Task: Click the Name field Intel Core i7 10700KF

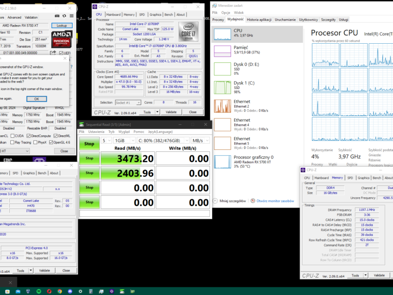Action: [144, 24]
